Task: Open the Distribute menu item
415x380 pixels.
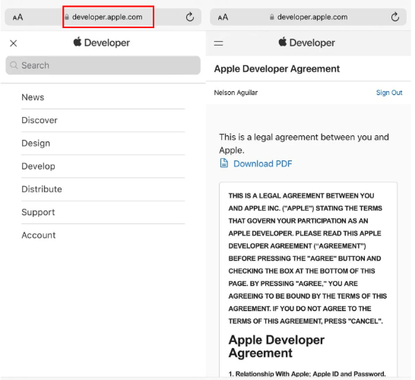Action: pos(103,189)
